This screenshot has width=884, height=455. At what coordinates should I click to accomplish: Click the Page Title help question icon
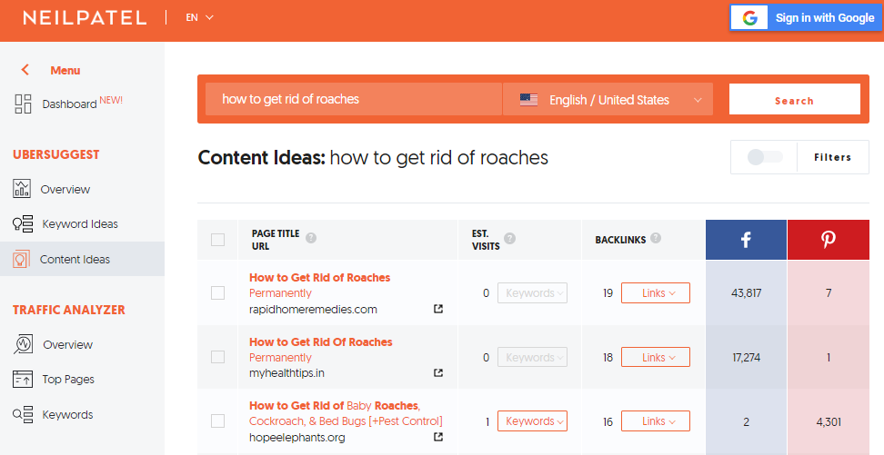click(311, 238)
